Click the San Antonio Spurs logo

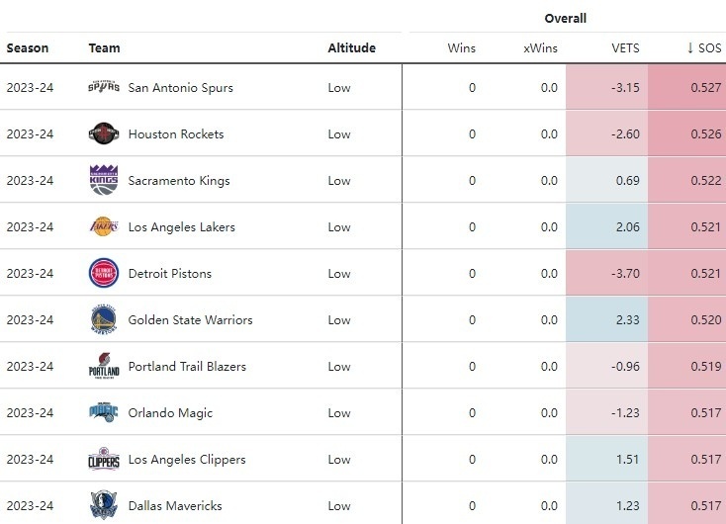click(x=104, y=87)
